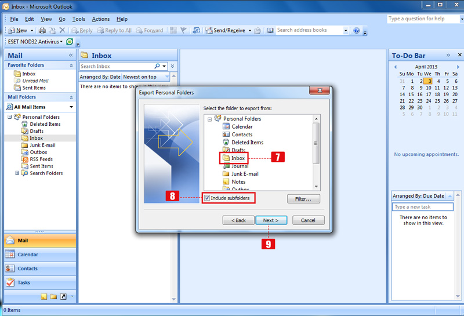
Task: Open the New button dropdown arrow
Action: [x=32, y=30]
